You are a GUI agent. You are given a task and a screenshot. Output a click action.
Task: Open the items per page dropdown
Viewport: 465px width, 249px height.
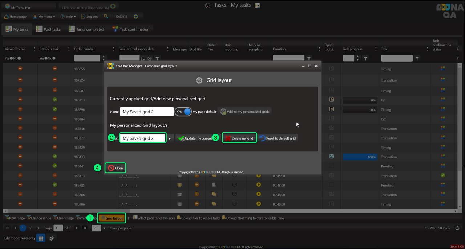[x=105, y=228]
